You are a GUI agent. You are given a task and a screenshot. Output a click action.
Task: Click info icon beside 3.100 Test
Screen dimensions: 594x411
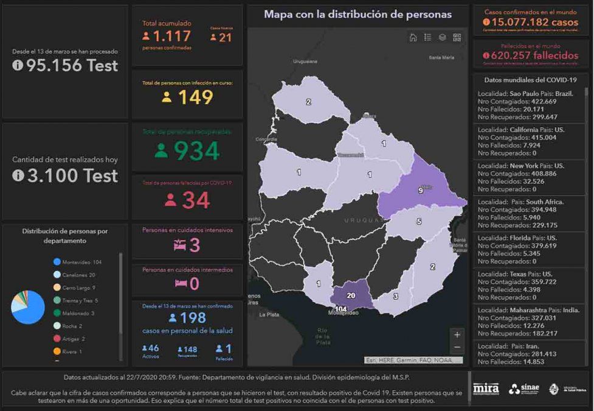[18, 175]
